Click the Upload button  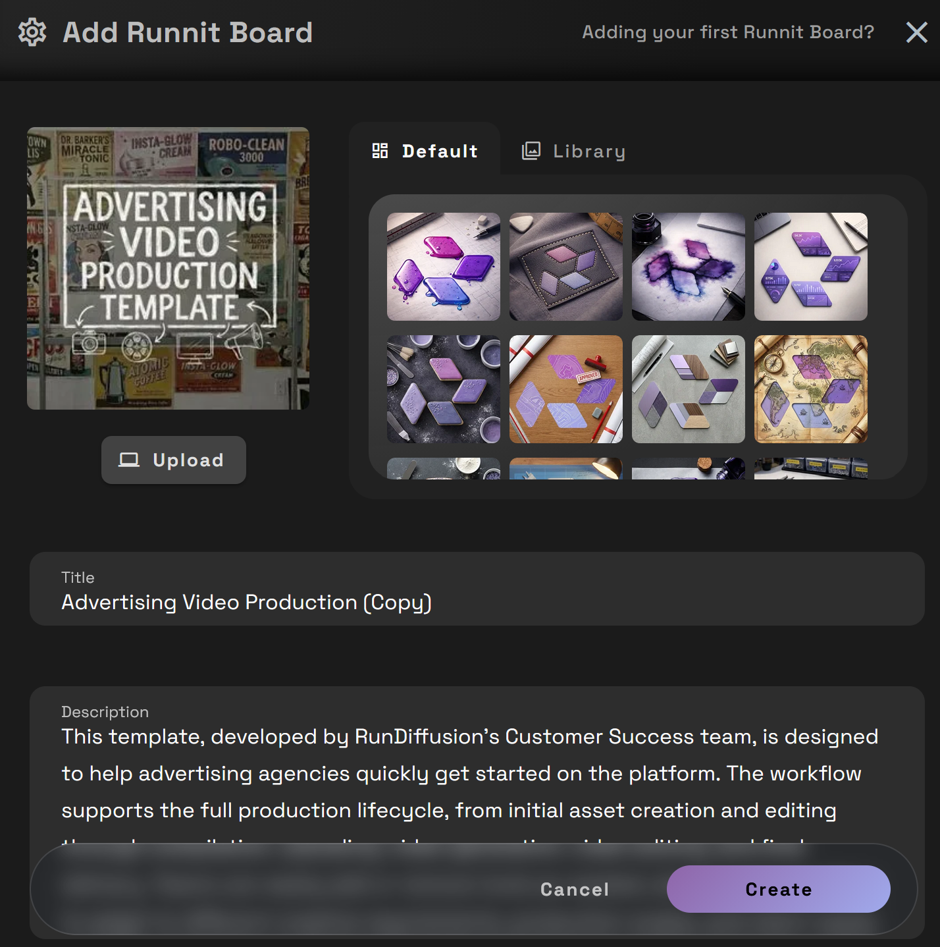coord(174,460)
